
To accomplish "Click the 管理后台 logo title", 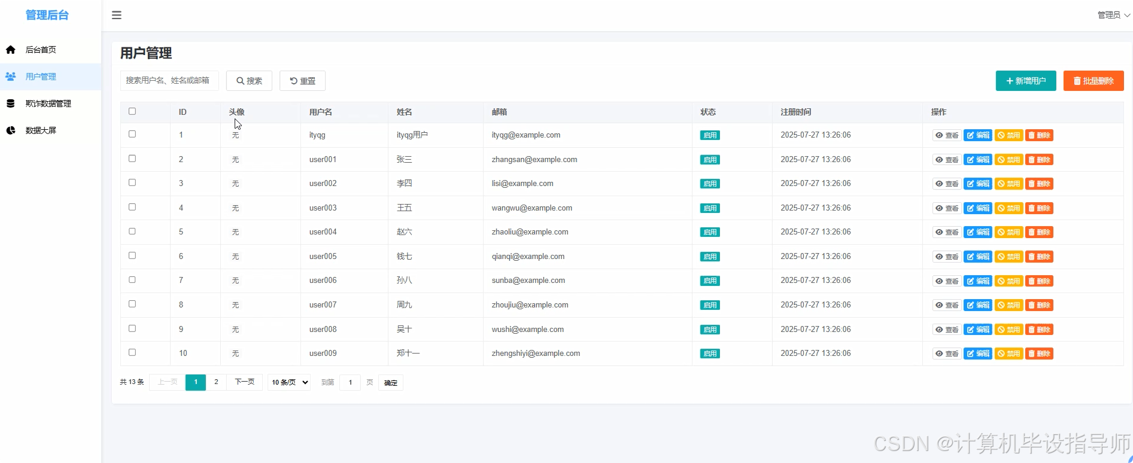I will (47, 15).
